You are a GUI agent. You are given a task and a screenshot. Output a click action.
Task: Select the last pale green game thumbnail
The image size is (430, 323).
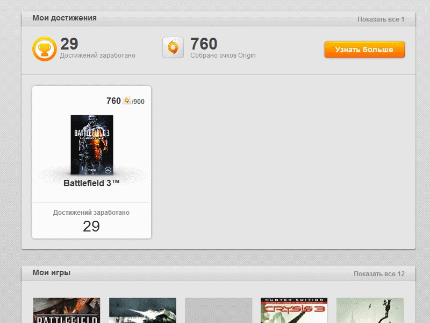pos(370,311)
